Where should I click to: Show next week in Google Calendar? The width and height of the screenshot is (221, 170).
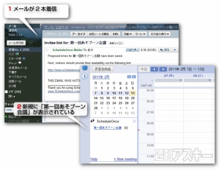click(x=163, y=69)
